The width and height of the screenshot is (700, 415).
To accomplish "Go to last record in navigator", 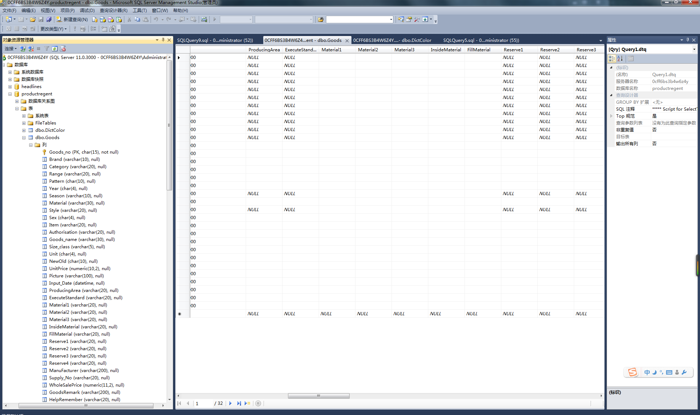I will [239, 403].
